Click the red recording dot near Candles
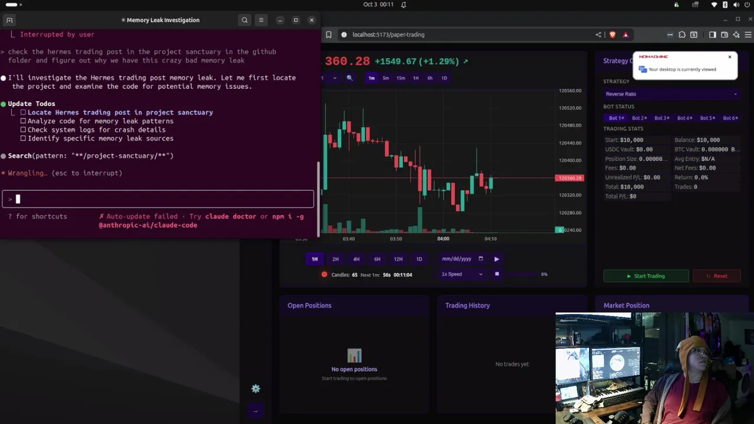 tap(324, 274)
